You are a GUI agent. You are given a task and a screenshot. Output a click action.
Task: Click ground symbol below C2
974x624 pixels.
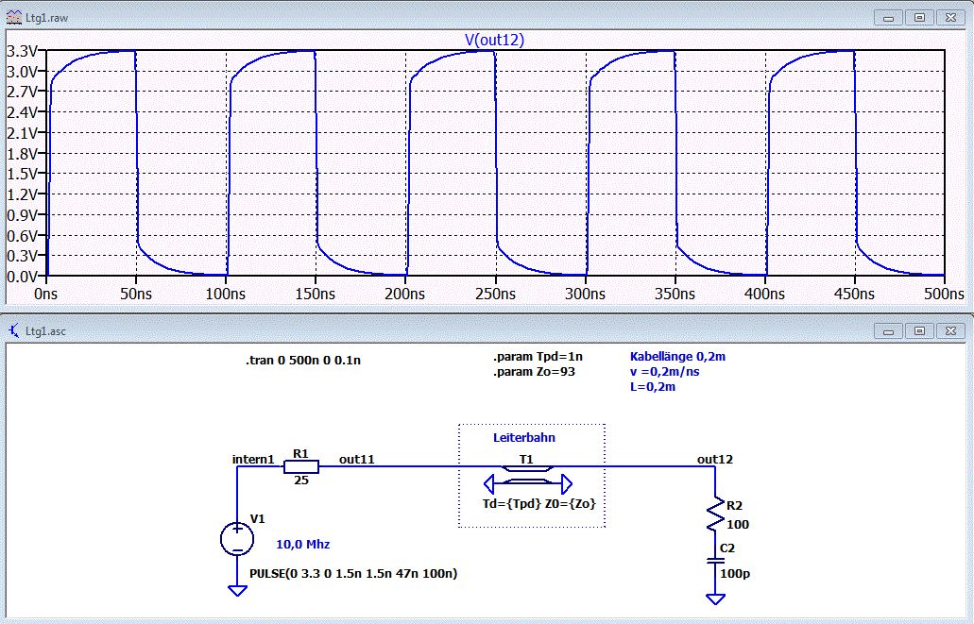(715, 599)
